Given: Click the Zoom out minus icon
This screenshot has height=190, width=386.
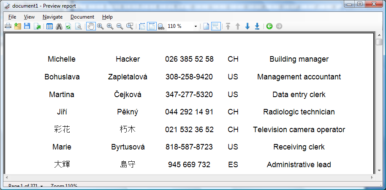Looking at the screenshot, I should point(120,26).
